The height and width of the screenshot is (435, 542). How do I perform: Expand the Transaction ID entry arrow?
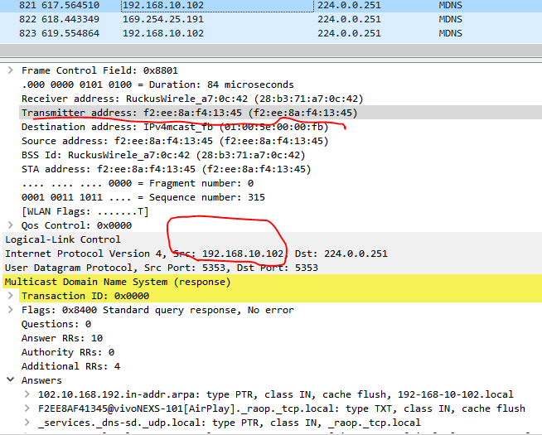(11, 296)
